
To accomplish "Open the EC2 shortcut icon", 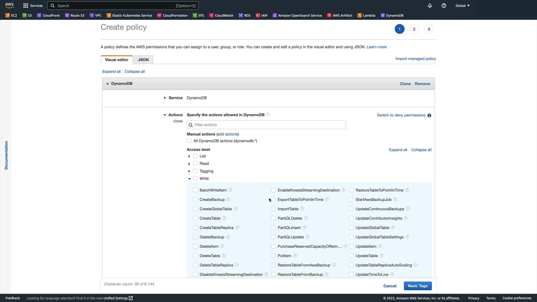I will pos(8,15).
